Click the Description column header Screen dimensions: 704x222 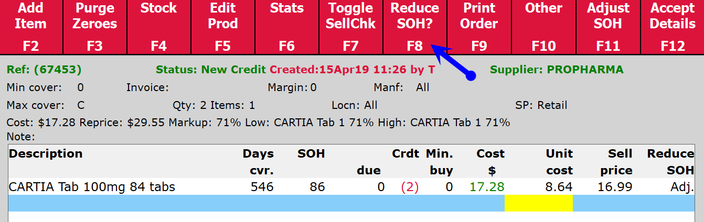pyautogui.click(x=46, y=154)
